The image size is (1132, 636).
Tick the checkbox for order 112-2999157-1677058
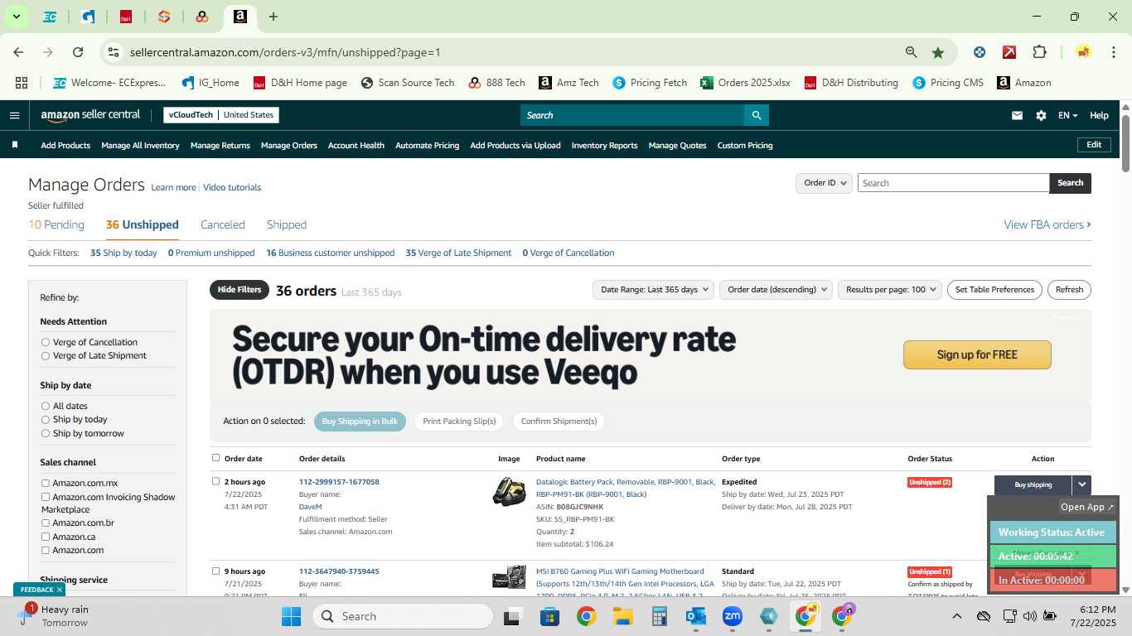216,480
